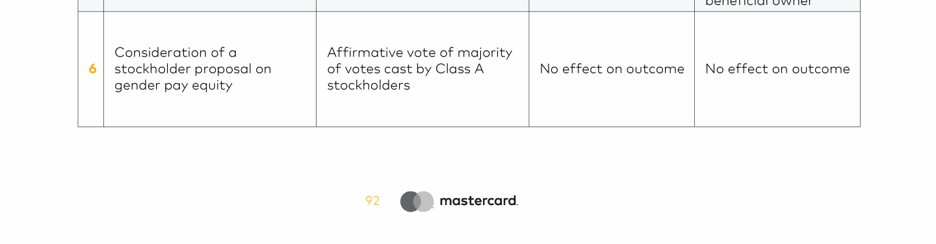Click the rightmost 'No effect on outcome' cell
Viewport: 936px width, 244px height.
(x=777, y=69)
